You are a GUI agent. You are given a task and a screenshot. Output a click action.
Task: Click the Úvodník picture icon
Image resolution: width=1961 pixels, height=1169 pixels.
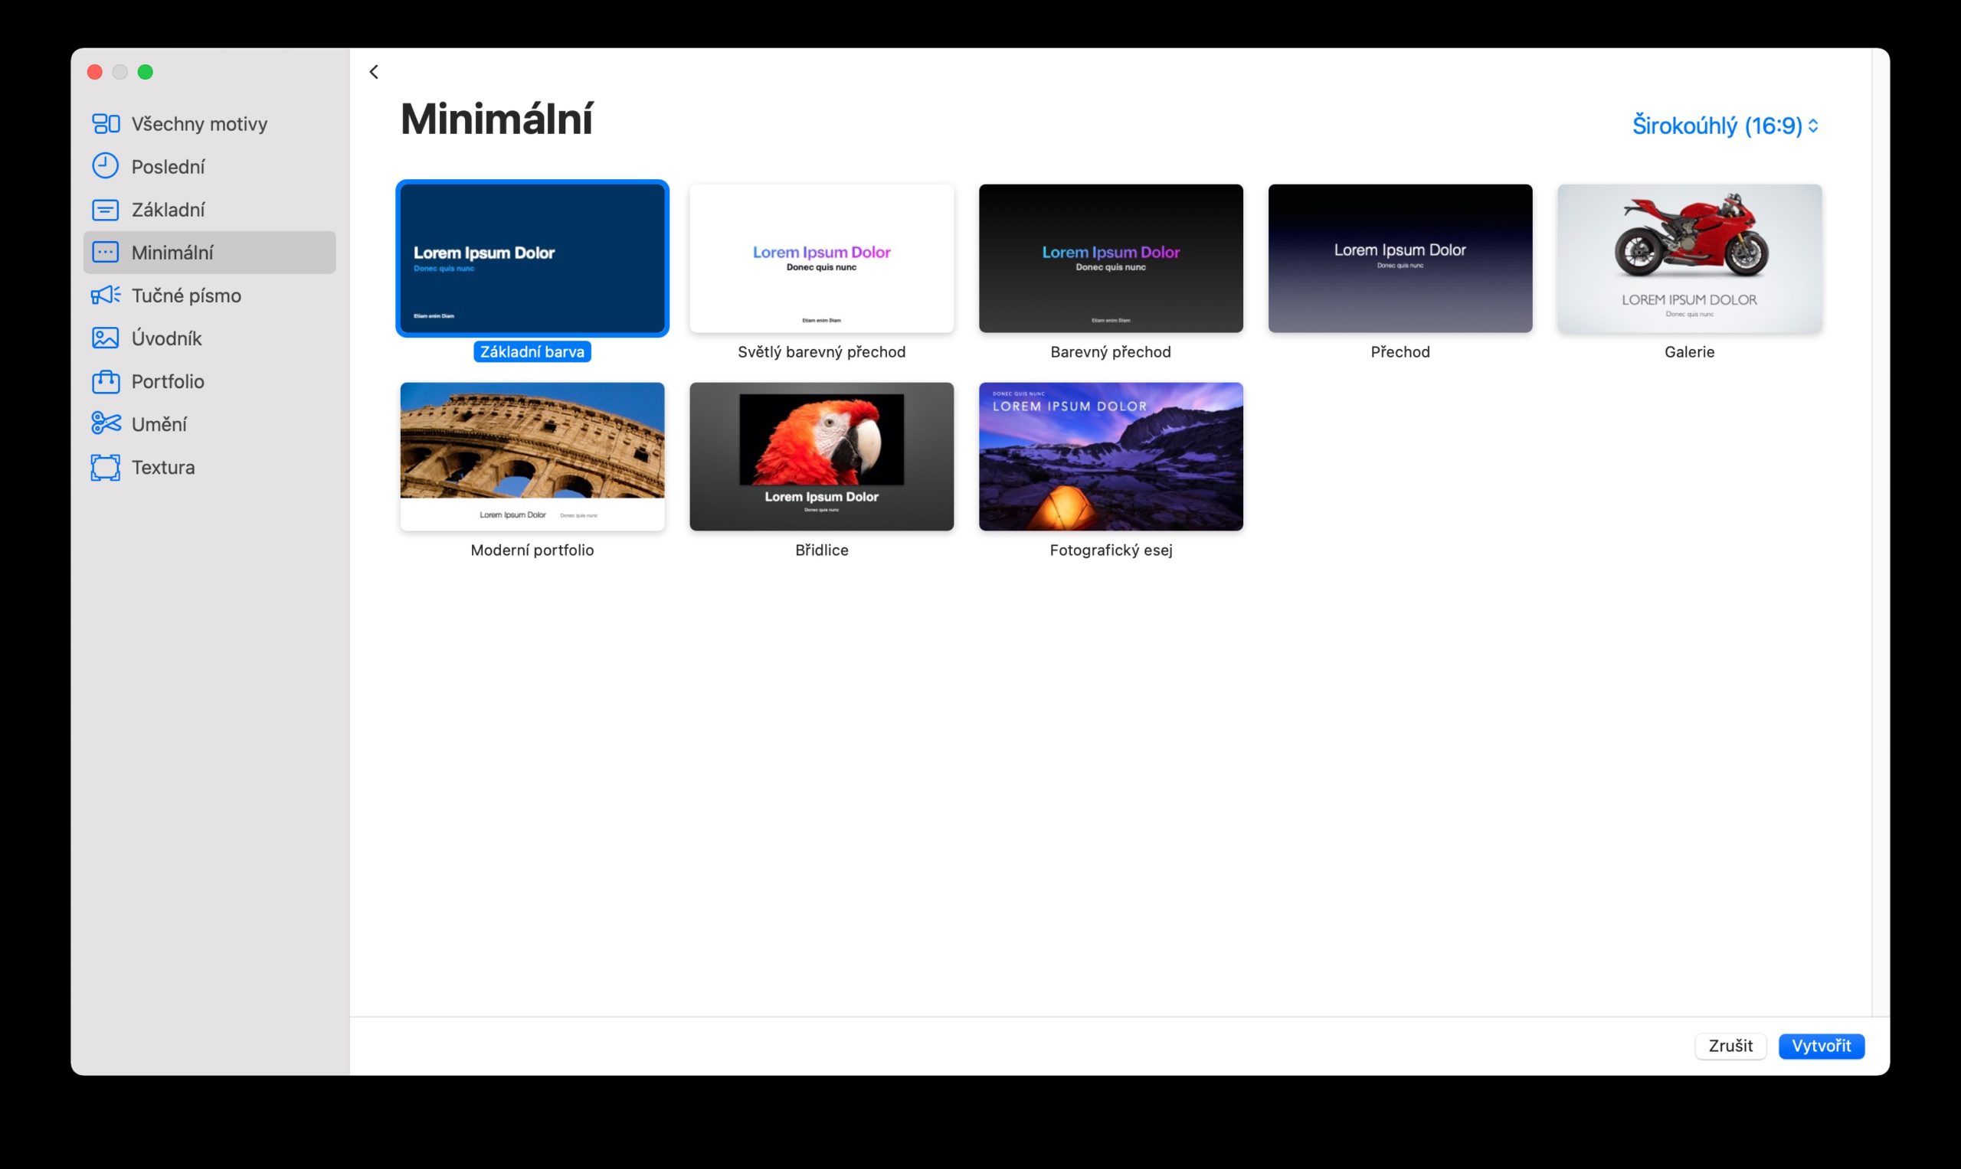click(x=106, y=338)
